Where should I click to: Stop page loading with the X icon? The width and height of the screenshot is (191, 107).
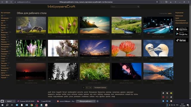(x=11, y=2)
